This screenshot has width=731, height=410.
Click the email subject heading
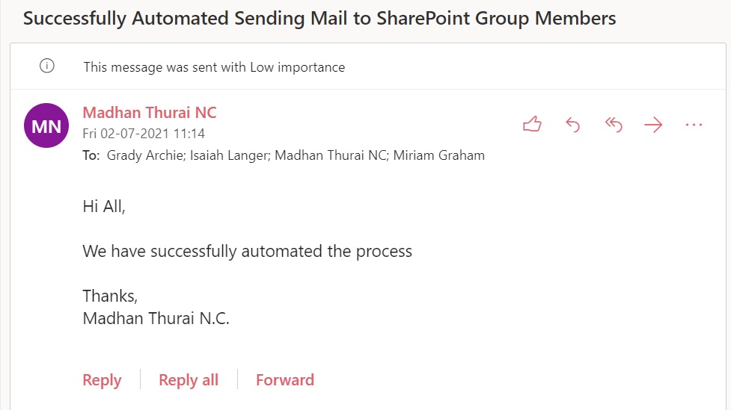click(319, 19)
